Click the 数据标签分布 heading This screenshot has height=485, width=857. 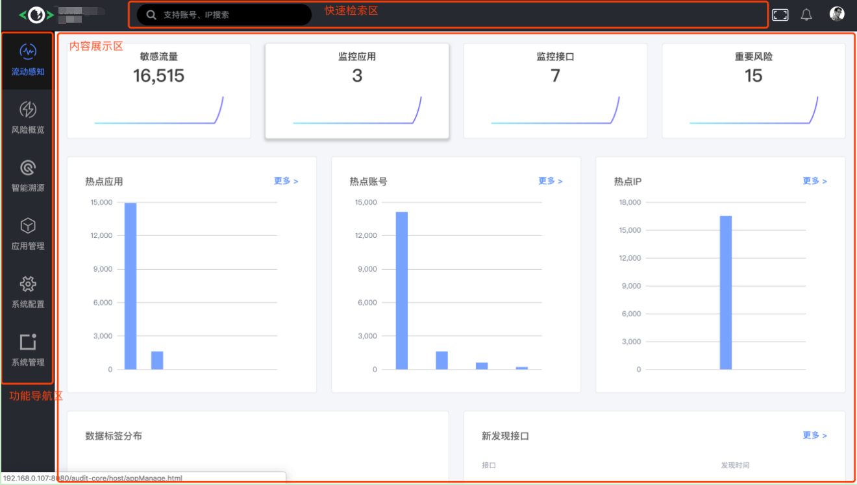coord(114,436)
